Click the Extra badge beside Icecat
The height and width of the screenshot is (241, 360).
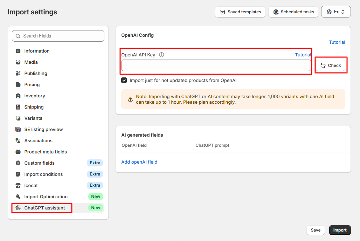(95, 185)
